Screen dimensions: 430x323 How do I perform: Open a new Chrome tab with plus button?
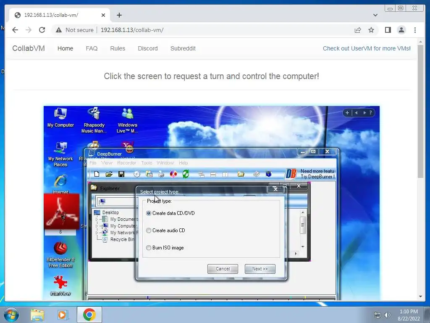[119, 15]
